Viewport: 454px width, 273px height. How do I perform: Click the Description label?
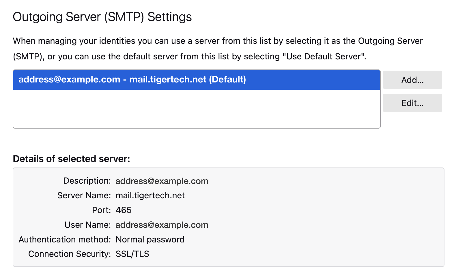87,181
